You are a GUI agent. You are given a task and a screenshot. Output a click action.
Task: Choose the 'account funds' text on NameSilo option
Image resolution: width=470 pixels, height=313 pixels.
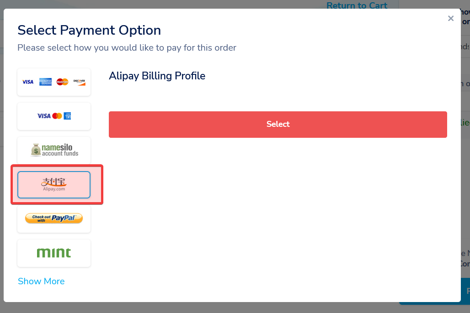tap(60, 154)
